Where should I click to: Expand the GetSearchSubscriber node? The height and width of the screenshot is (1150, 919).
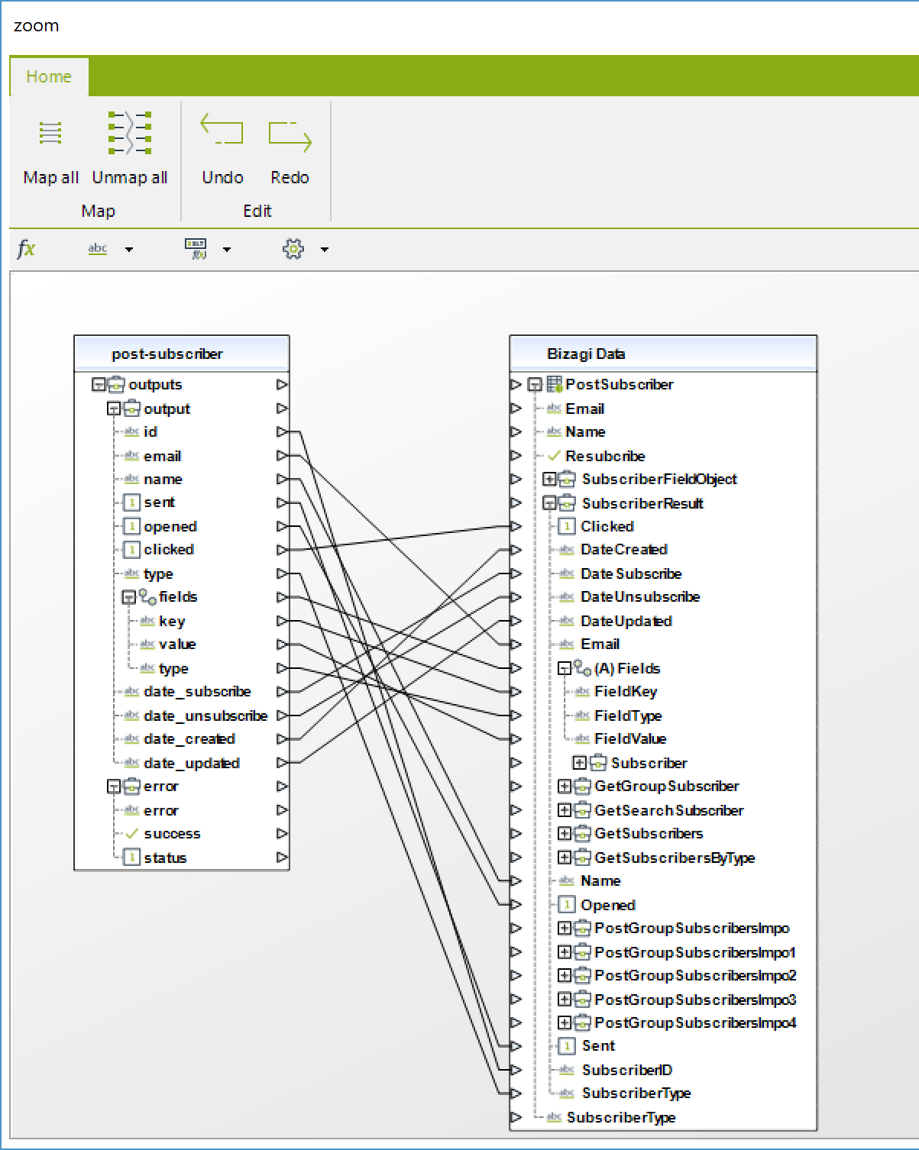pos(564,810)
